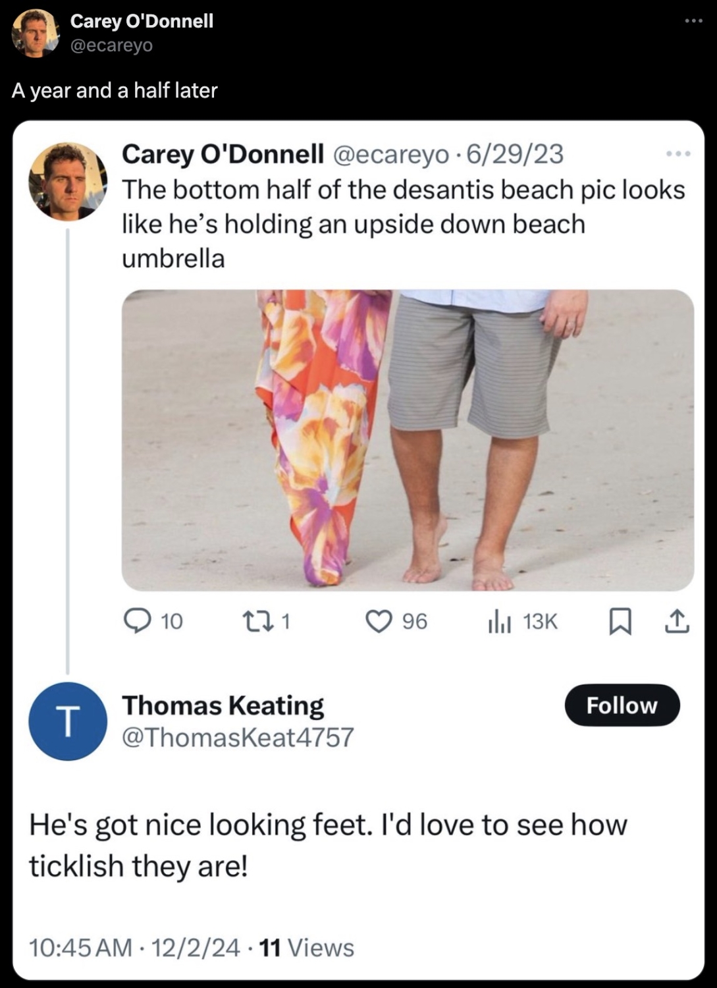Click the @ecareyo handle at top
Viewport: 717px width, 988px height.
pyautogui.click(x=111, y=45)
